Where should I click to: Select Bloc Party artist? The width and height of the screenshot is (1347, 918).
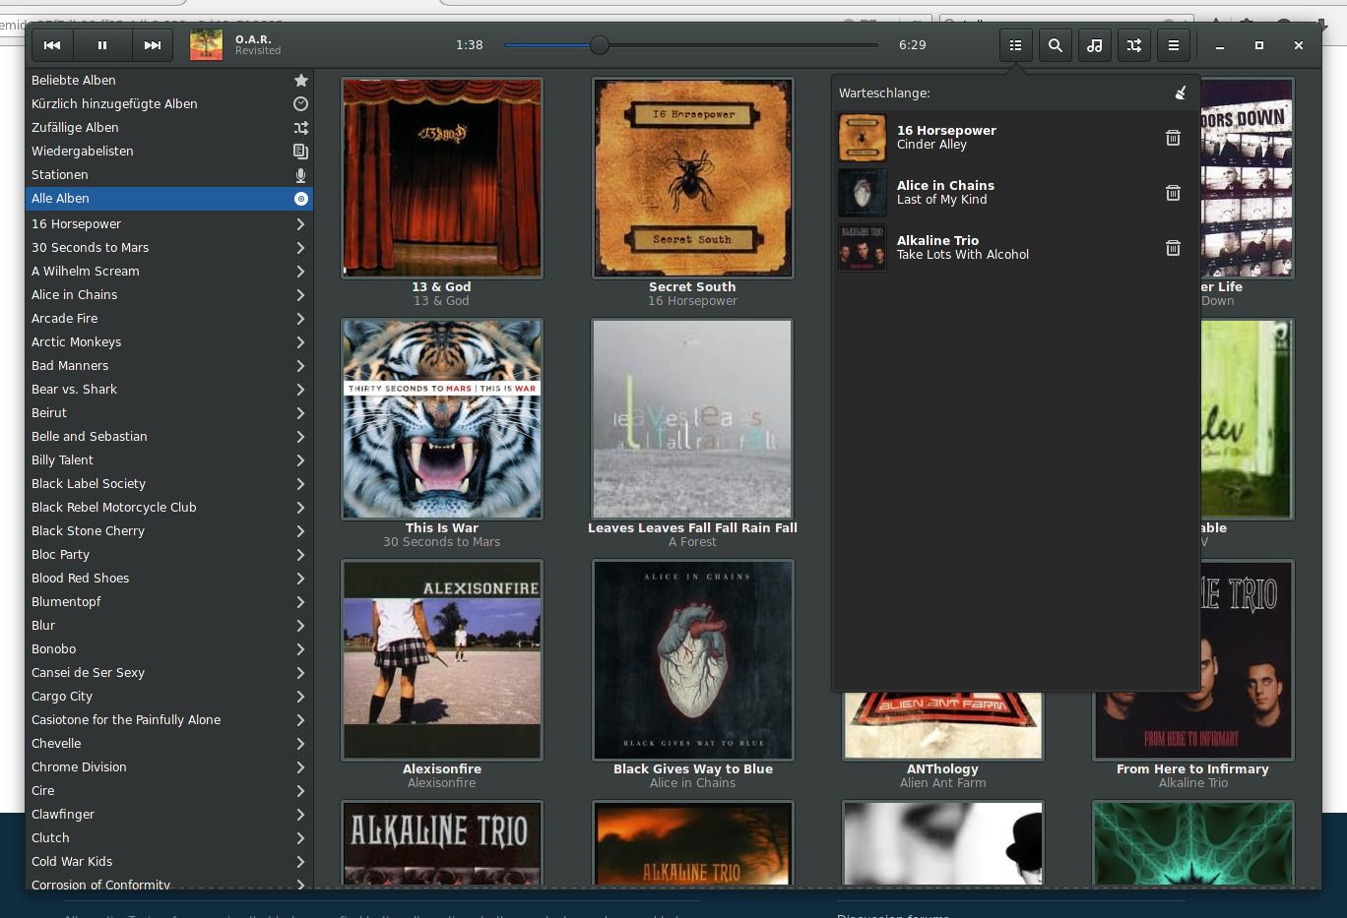tap(169, 555)
